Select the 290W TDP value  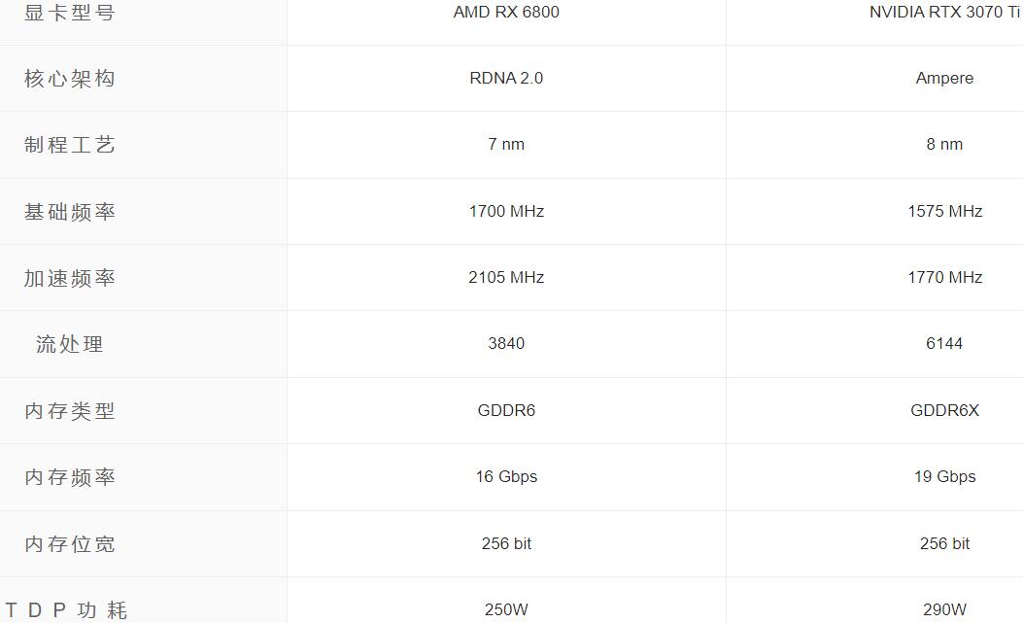point(944,610)
